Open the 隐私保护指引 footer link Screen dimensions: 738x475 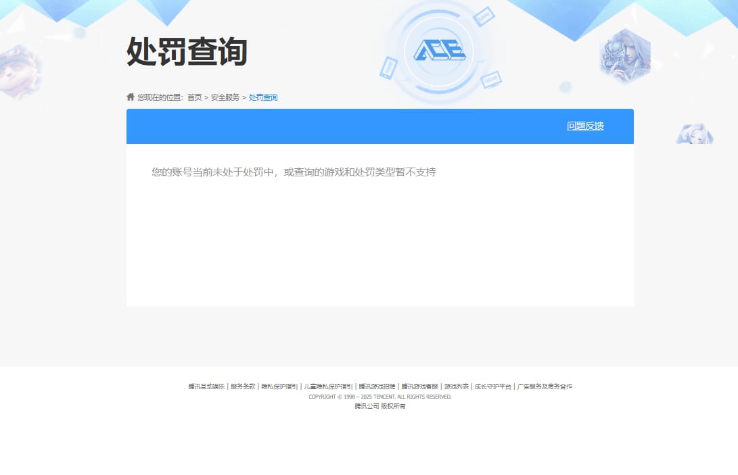279,386
